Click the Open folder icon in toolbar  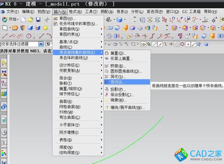click(31, 19)
